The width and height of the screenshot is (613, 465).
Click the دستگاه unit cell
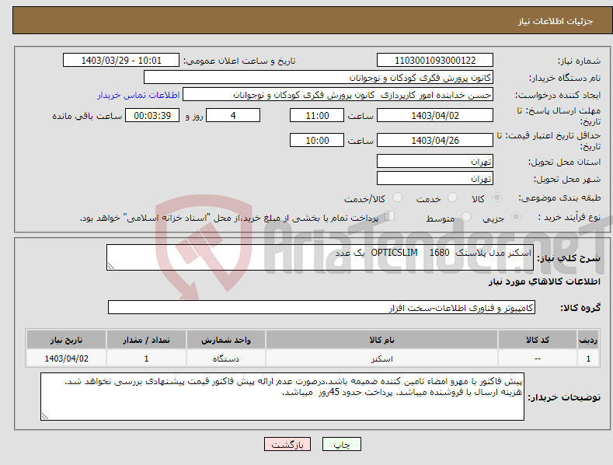tap(226, 358)
